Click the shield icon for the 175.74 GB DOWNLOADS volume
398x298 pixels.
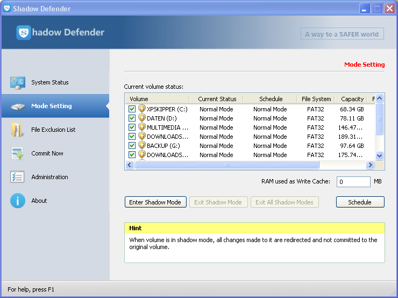[x=142, y=154]
